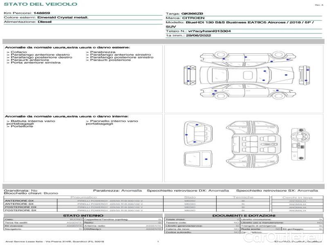Click the Targa value GK866ZB

[x=192, y=13]
